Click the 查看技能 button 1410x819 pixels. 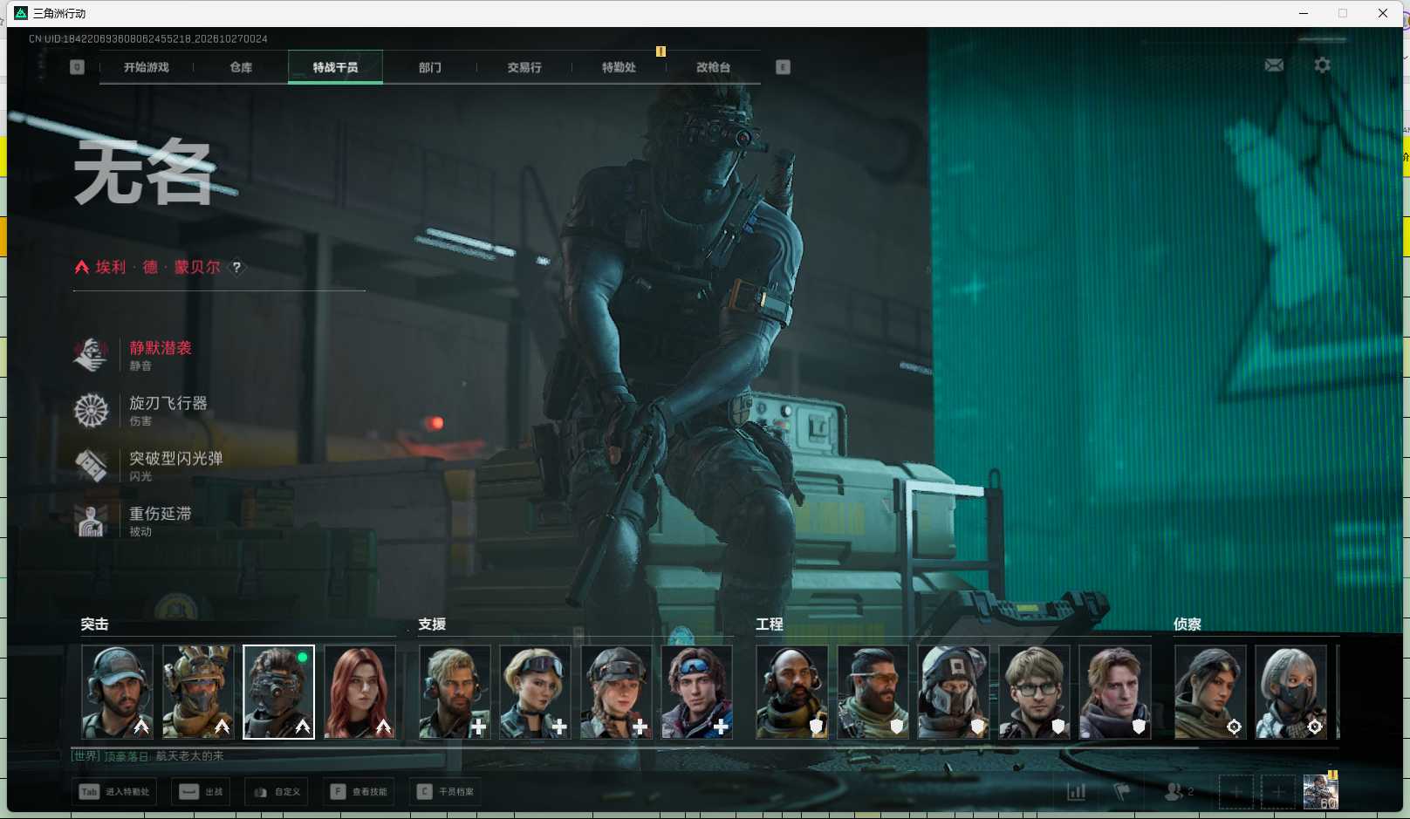pos(359,792)
